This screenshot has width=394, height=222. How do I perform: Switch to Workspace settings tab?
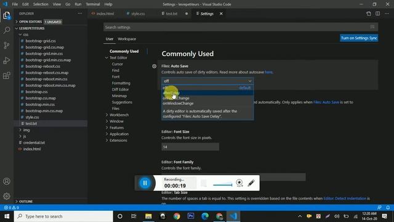(x=127, y=39)
